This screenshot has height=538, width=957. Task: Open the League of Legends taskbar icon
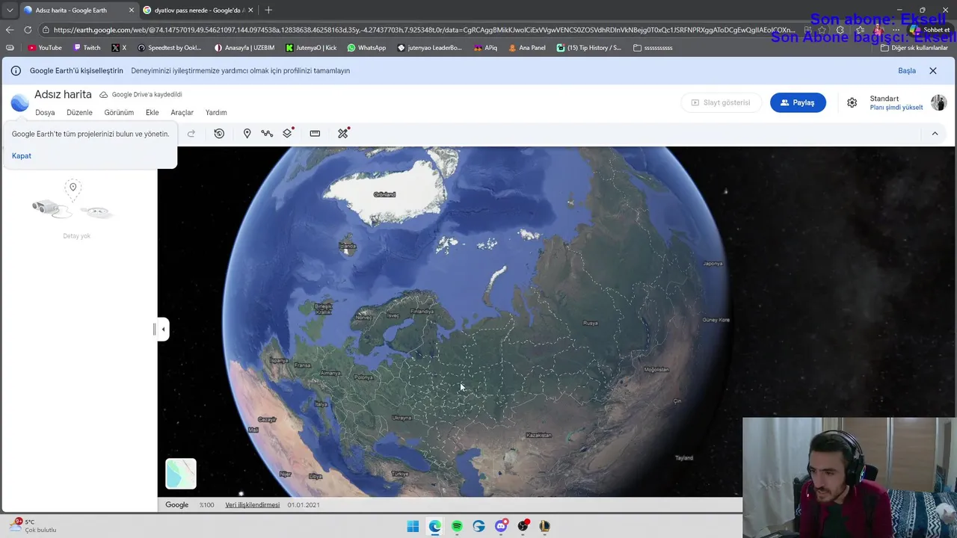(544, 526)
